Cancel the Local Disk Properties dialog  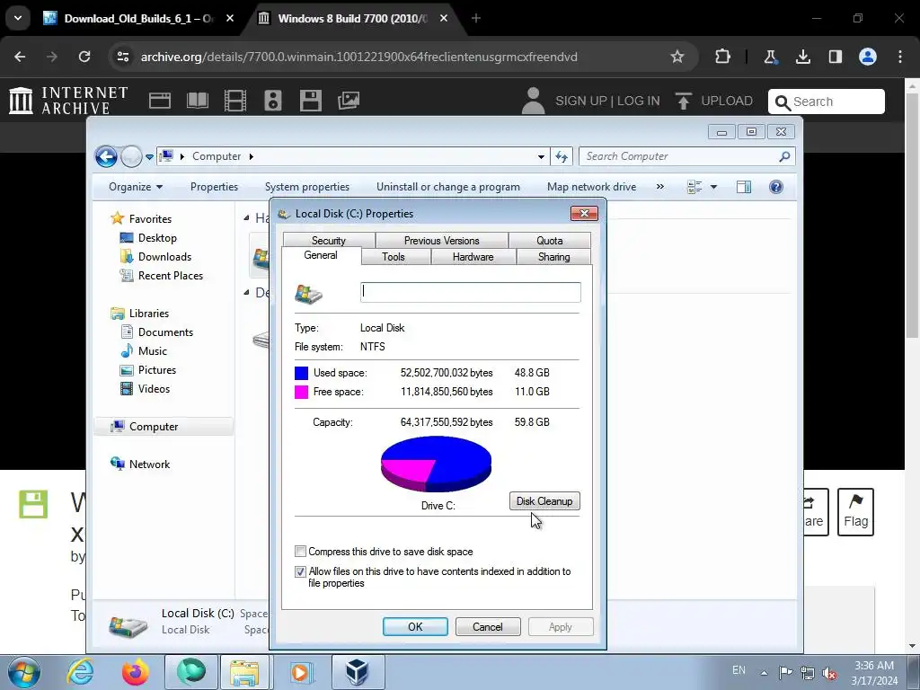tap(488, 626)
